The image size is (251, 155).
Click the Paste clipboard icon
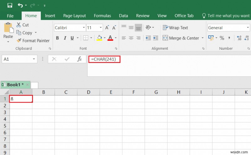pos(8,28)
